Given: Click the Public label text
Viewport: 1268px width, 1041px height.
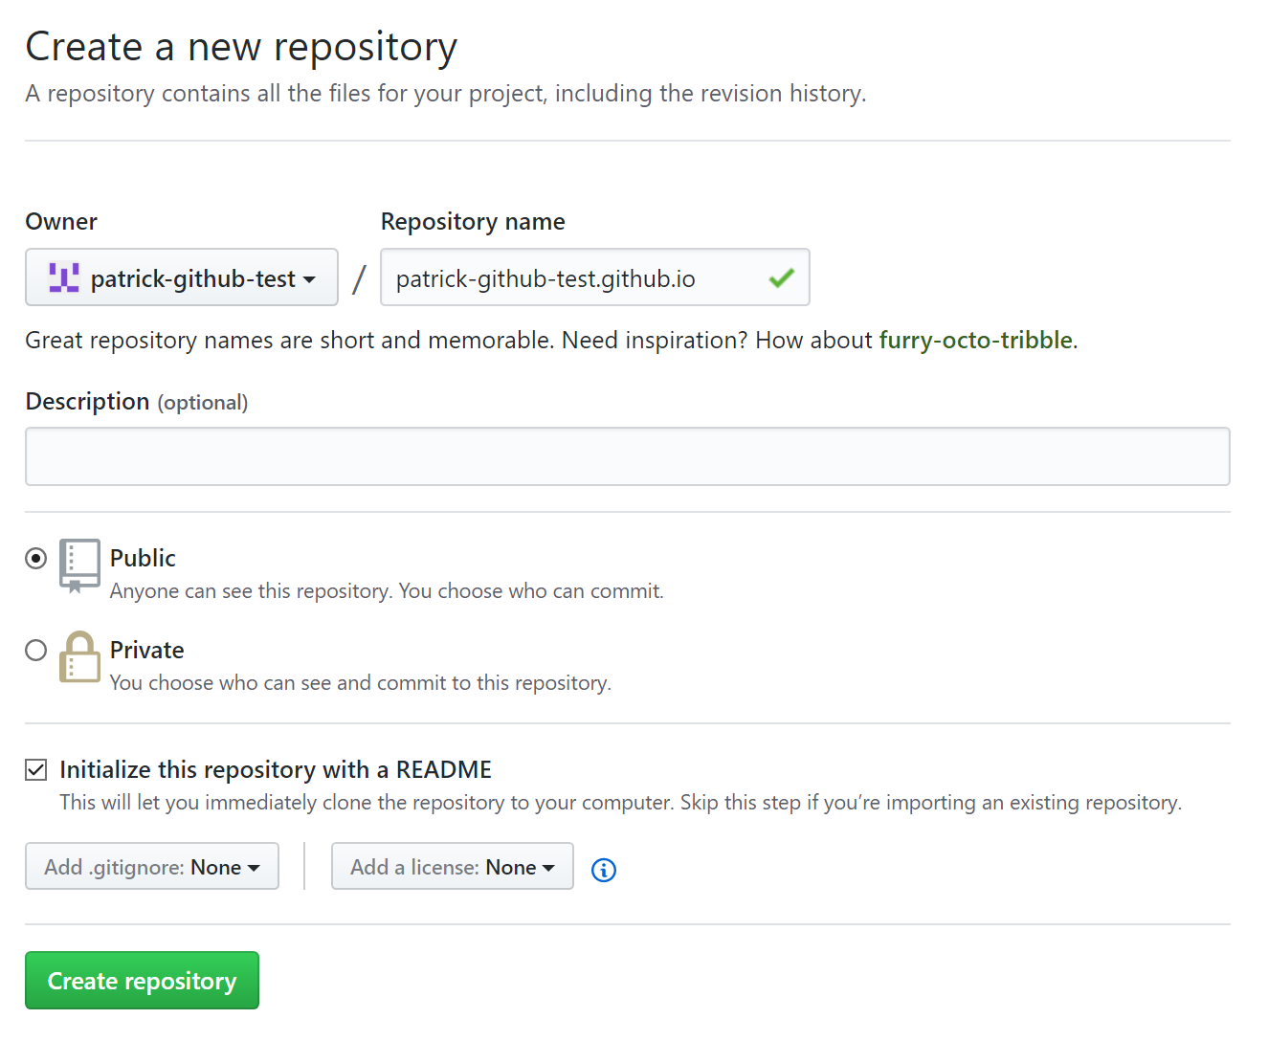Looking at the screenshot, I should (x=143, y=558).
